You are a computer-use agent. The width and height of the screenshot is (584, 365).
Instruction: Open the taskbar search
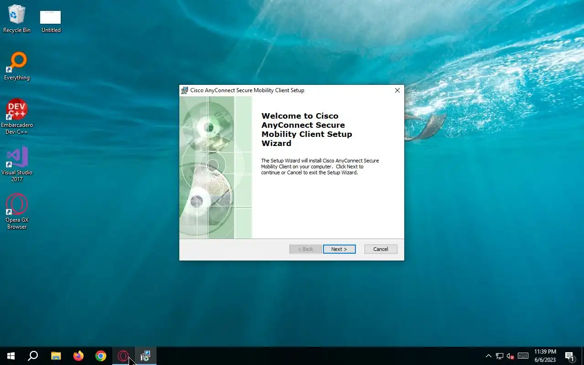(33, 356)
